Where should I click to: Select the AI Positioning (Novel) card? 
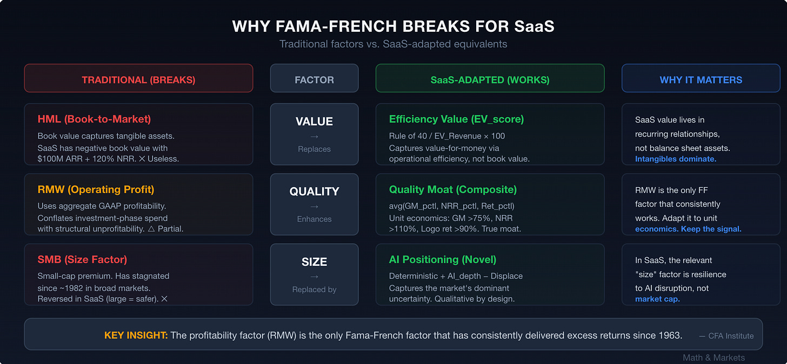pyautogui.click(x=490, y=274)
